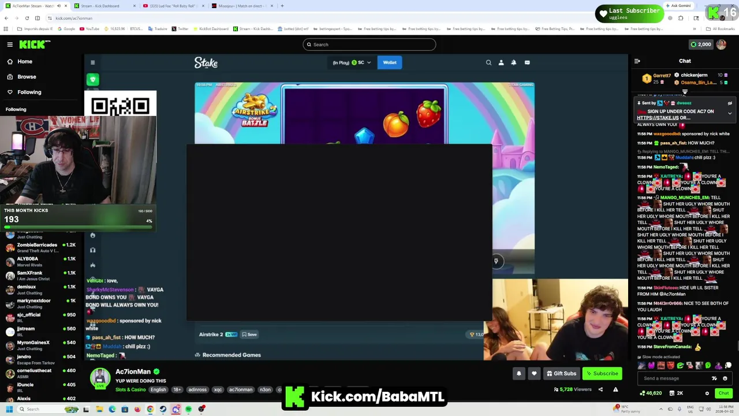Open the Kick hamburger menu
The width and height of the screenshot is (739, 416).
pyautogui.click(x=10, y=44)
